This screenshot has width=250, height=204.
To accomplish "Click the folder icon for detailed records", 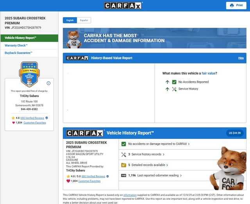I will coord(123,165).
